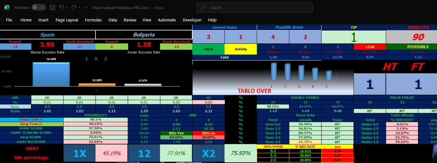Save the workbook with the Save icon
This screenshot has width=437, height=163.
coord(52,8)
